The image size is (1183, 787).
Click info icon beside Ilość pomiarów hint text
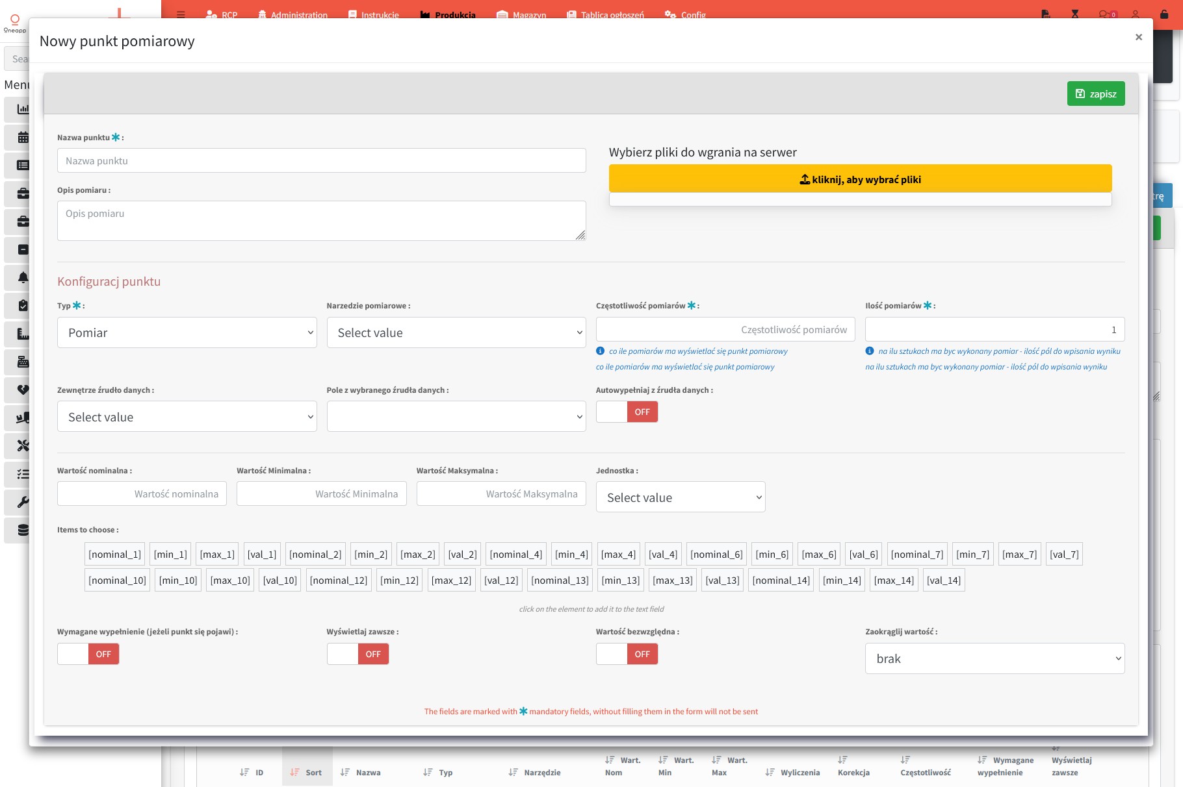click(x=870, y=351)
